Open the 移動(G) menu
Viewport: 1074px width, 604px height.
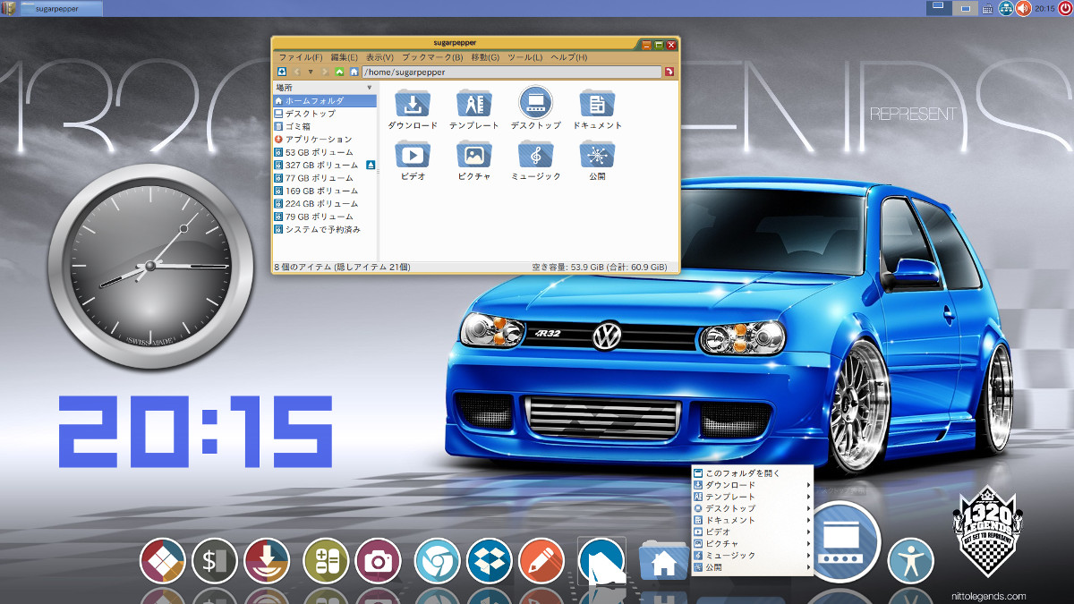coord(485,57)
